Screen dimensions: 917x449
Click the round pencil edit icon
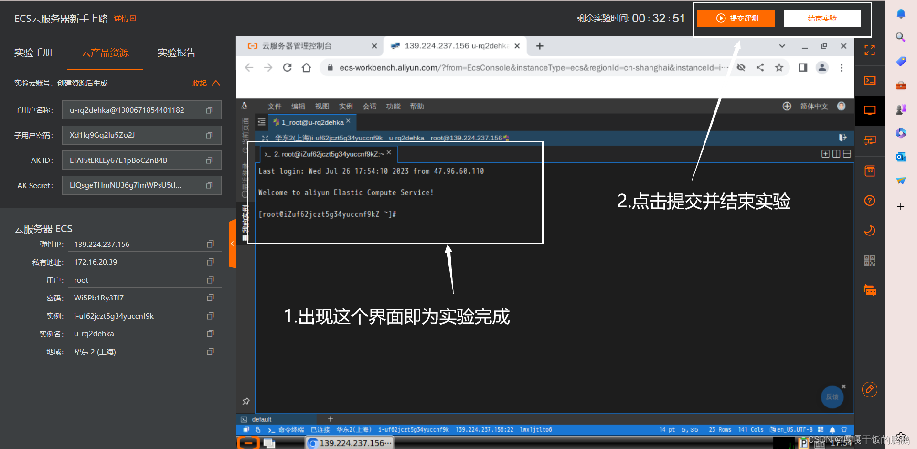pyautogui.click(x=870, y=389)
